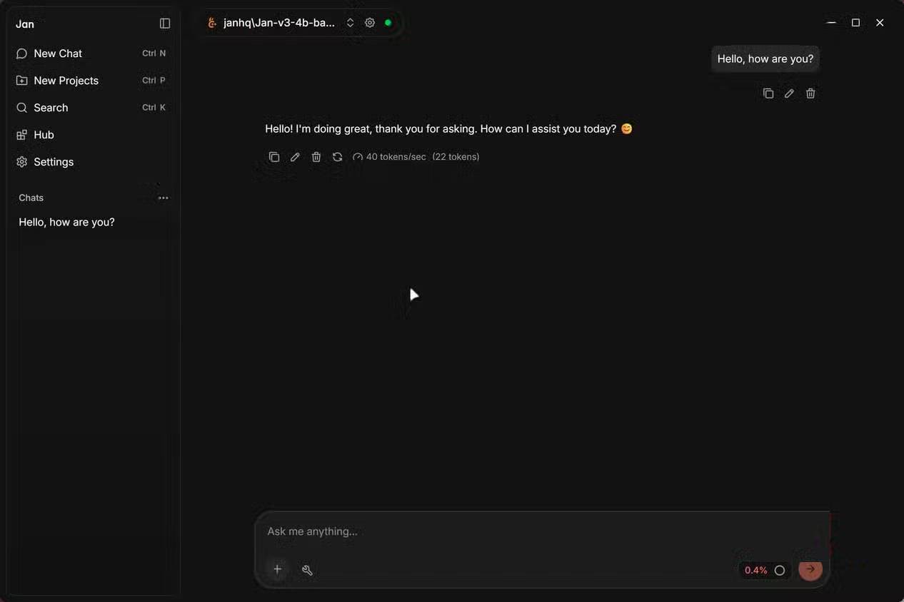The width and height of the screenshot is (904, 602).
Task: Regenerate the assistant response
Action: pos(338,157)
